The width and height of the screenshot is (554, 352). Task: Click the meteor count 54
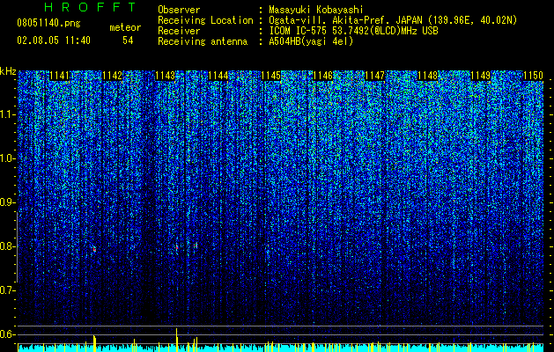[128, 40]
